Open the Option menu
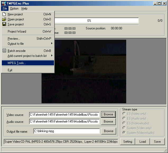The image size is (168, 153). 14,8
